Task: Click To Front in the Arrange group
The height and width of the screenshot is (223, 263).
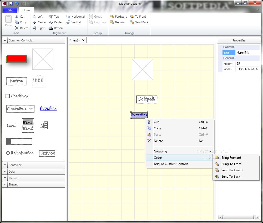Action: [138, 17]
